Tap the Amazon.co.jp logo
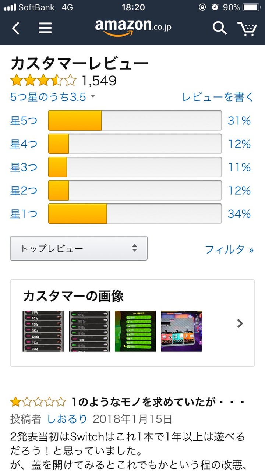 coord(133,27)
